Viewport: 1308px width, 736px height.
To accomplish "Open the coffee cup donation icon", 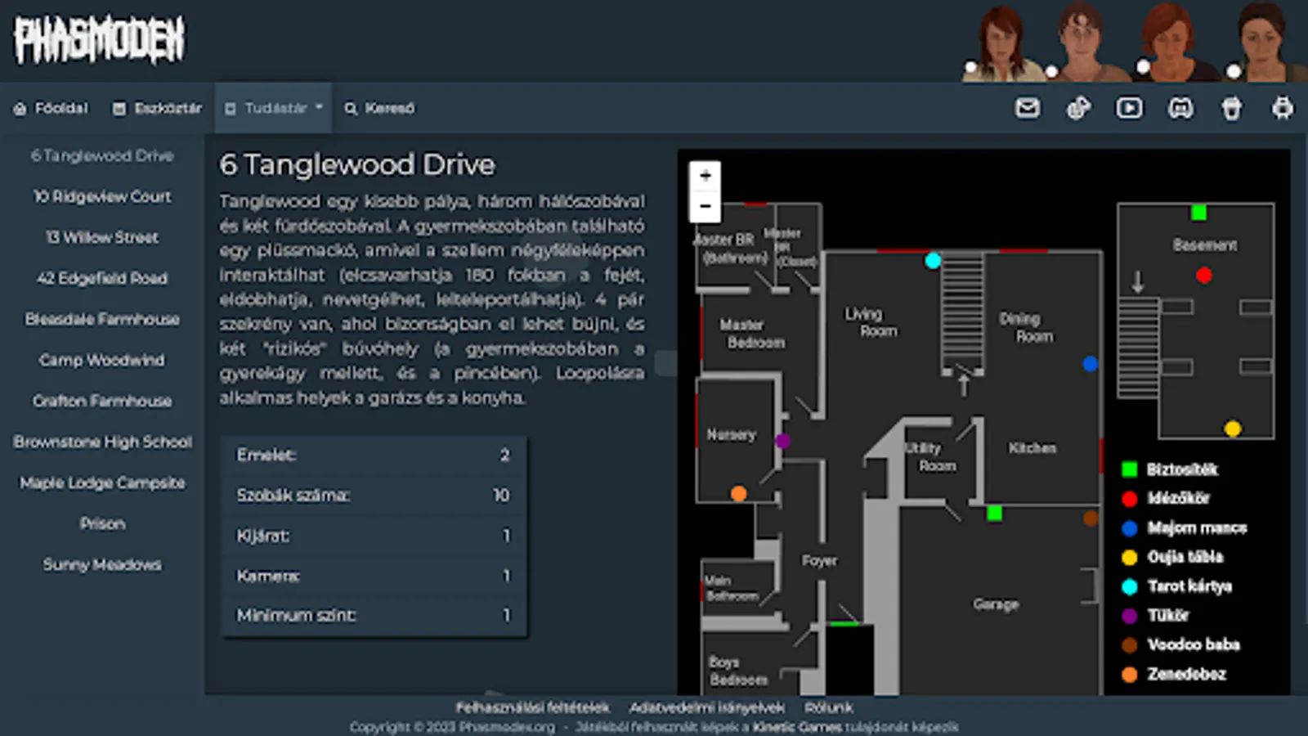I will point(1231,108).
